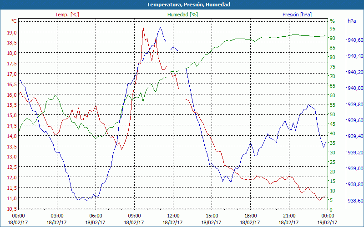Viewport: 364px width, 227px height.
Task: Click the pressure axis value '940,60'
Action: click(x=355, y=40)
